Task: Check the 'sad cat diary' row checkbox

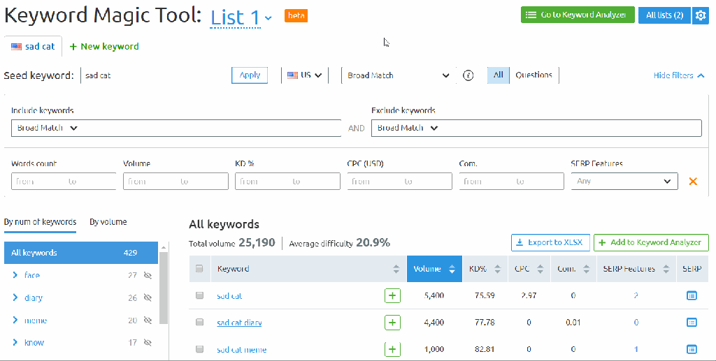Action: (199, 323)
